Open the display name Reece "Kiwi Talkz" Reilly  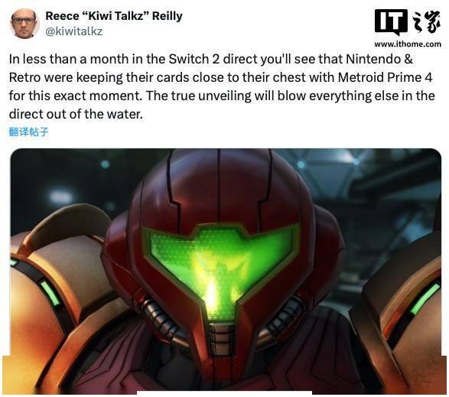[x=114, y=16]
